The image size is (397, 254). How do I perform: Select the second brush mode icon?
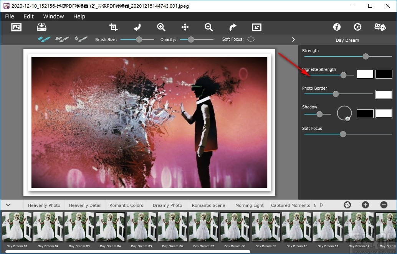pos(62,39)
